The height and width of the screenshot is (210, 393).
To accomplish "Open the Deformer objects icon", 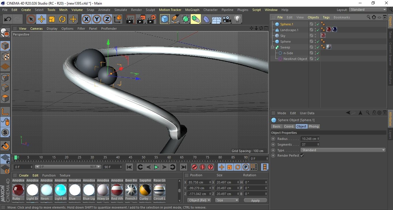I will click(x=206, y=19).
